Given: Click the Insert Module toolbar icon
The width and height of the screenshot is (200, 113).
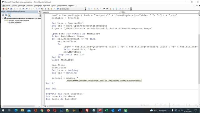Looking at the screenshot, I should (6, 9).
